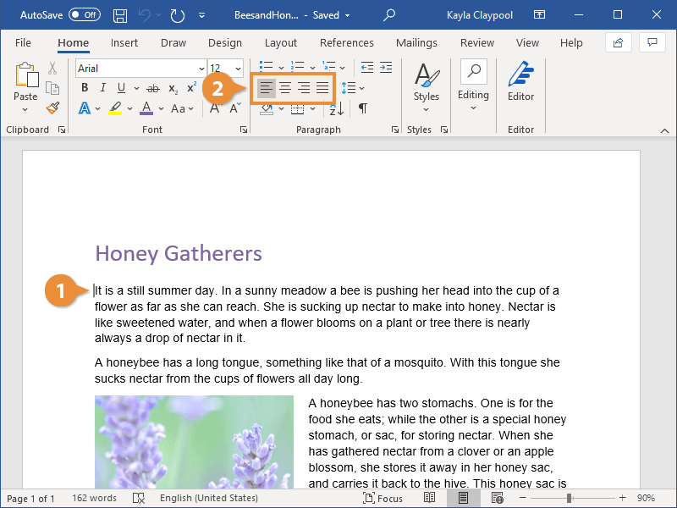
Task: Click the Format Painter brush icon
Action: click(52, 108)
